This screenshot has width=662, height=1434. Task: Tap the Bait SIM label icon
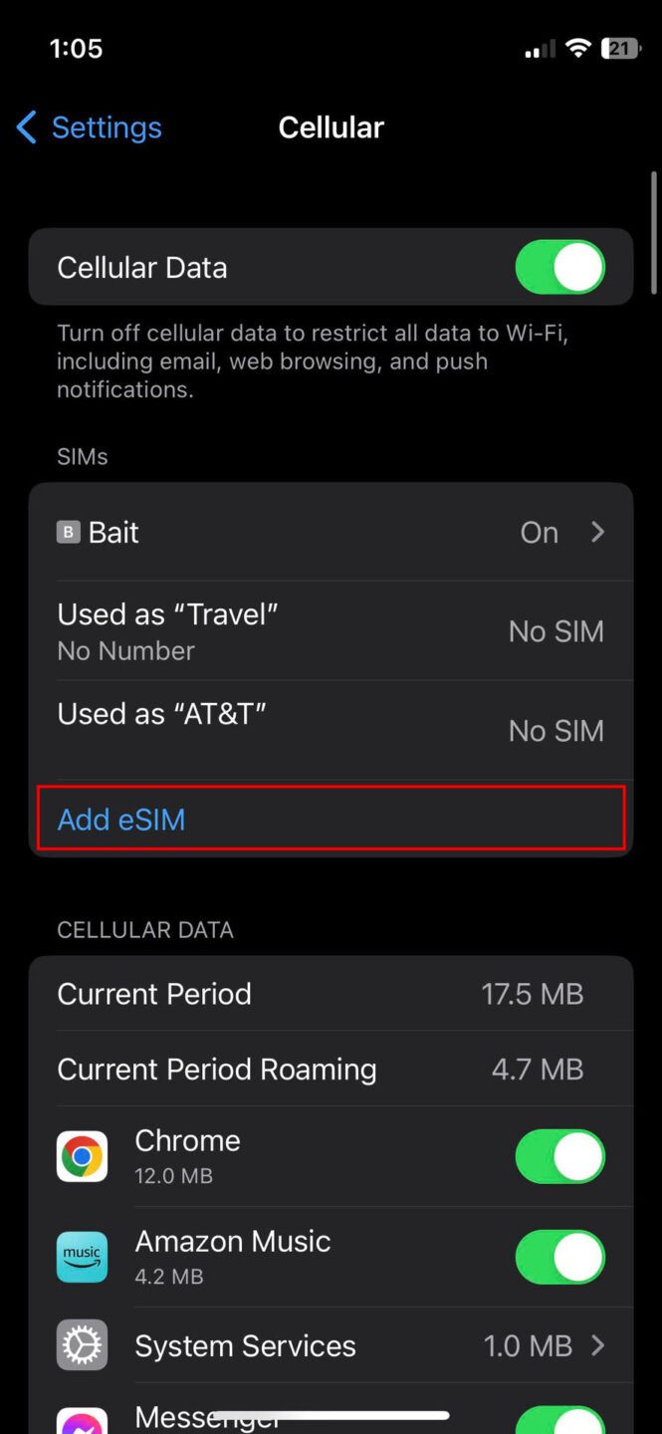[x=67, y=532]
